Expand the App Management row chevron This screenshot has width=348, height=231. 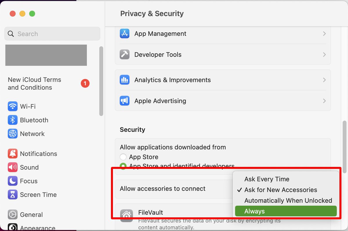[324, 34]
